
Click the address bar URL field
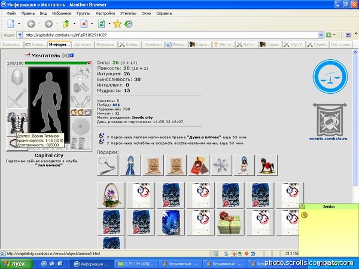coord(171,35)
